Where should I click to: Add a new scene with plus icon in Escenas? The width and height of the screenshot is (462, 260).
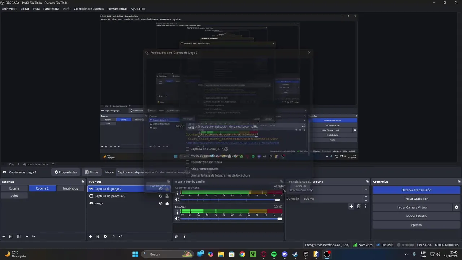coord(4,237)
